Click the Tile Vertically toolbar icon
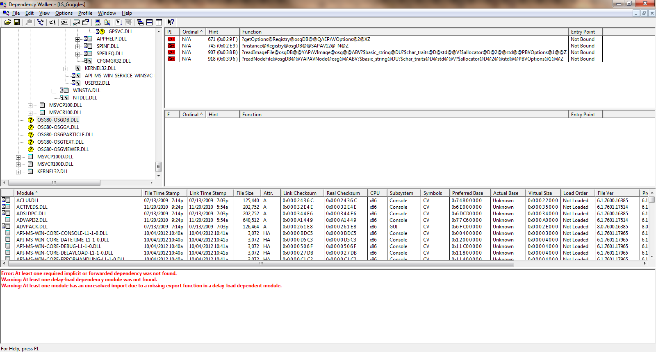The width and height of the screenshot is (656, 352). pos(159,22)
